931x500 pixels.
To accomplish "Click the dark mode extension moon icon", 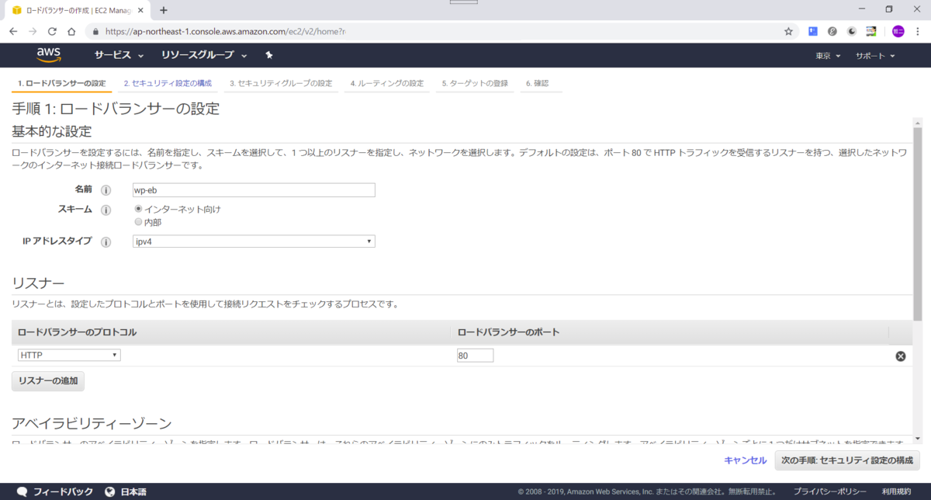I will click(852, 31).
